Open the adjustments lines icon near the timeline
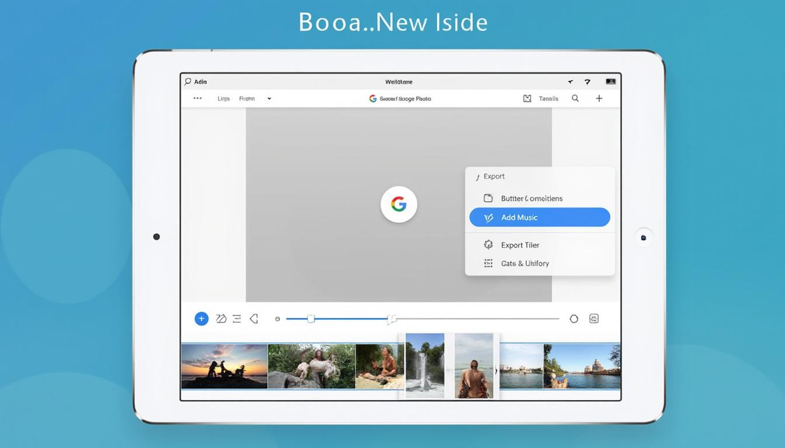785x448 pixels. pyautogui.click(x=237, y=318)
